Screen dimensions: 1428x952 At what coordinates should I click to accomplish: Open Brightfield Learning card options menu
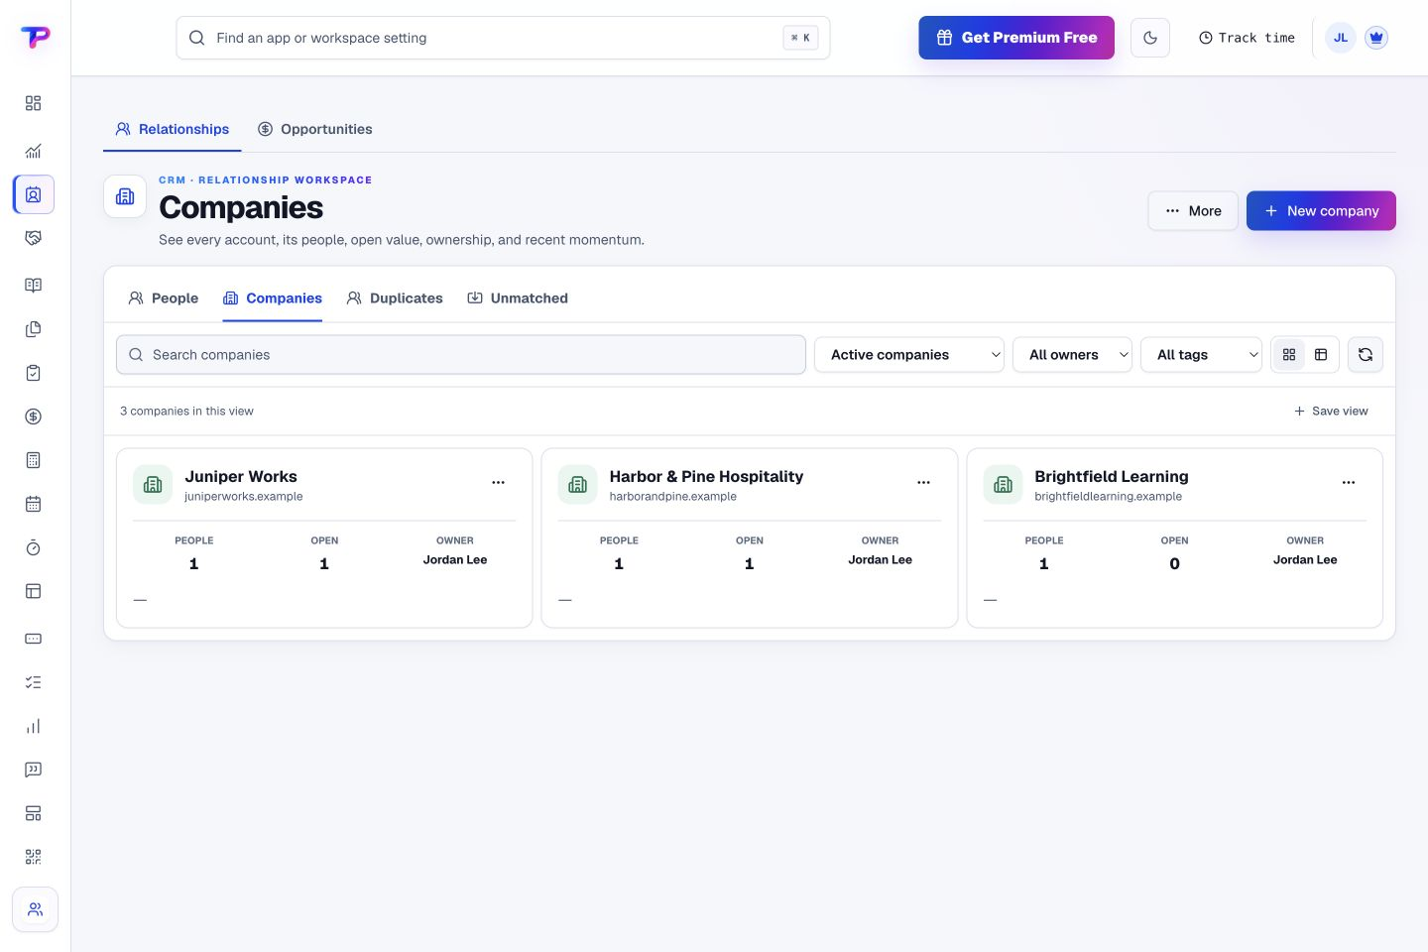pos(1349,483)
